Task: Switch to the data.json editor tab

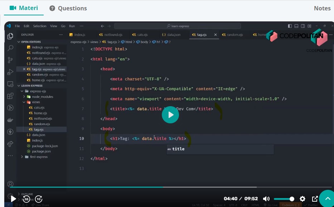Action: (171, 35)
